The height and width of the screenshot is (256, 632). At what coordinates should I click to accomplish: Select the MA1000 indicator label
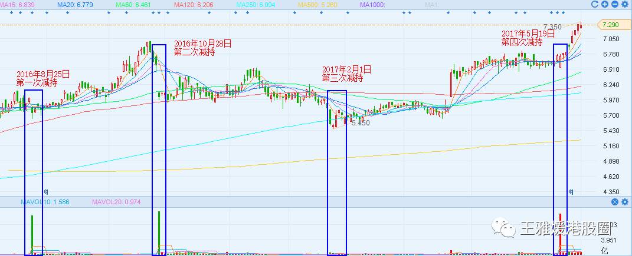click(x=372, y=5)
